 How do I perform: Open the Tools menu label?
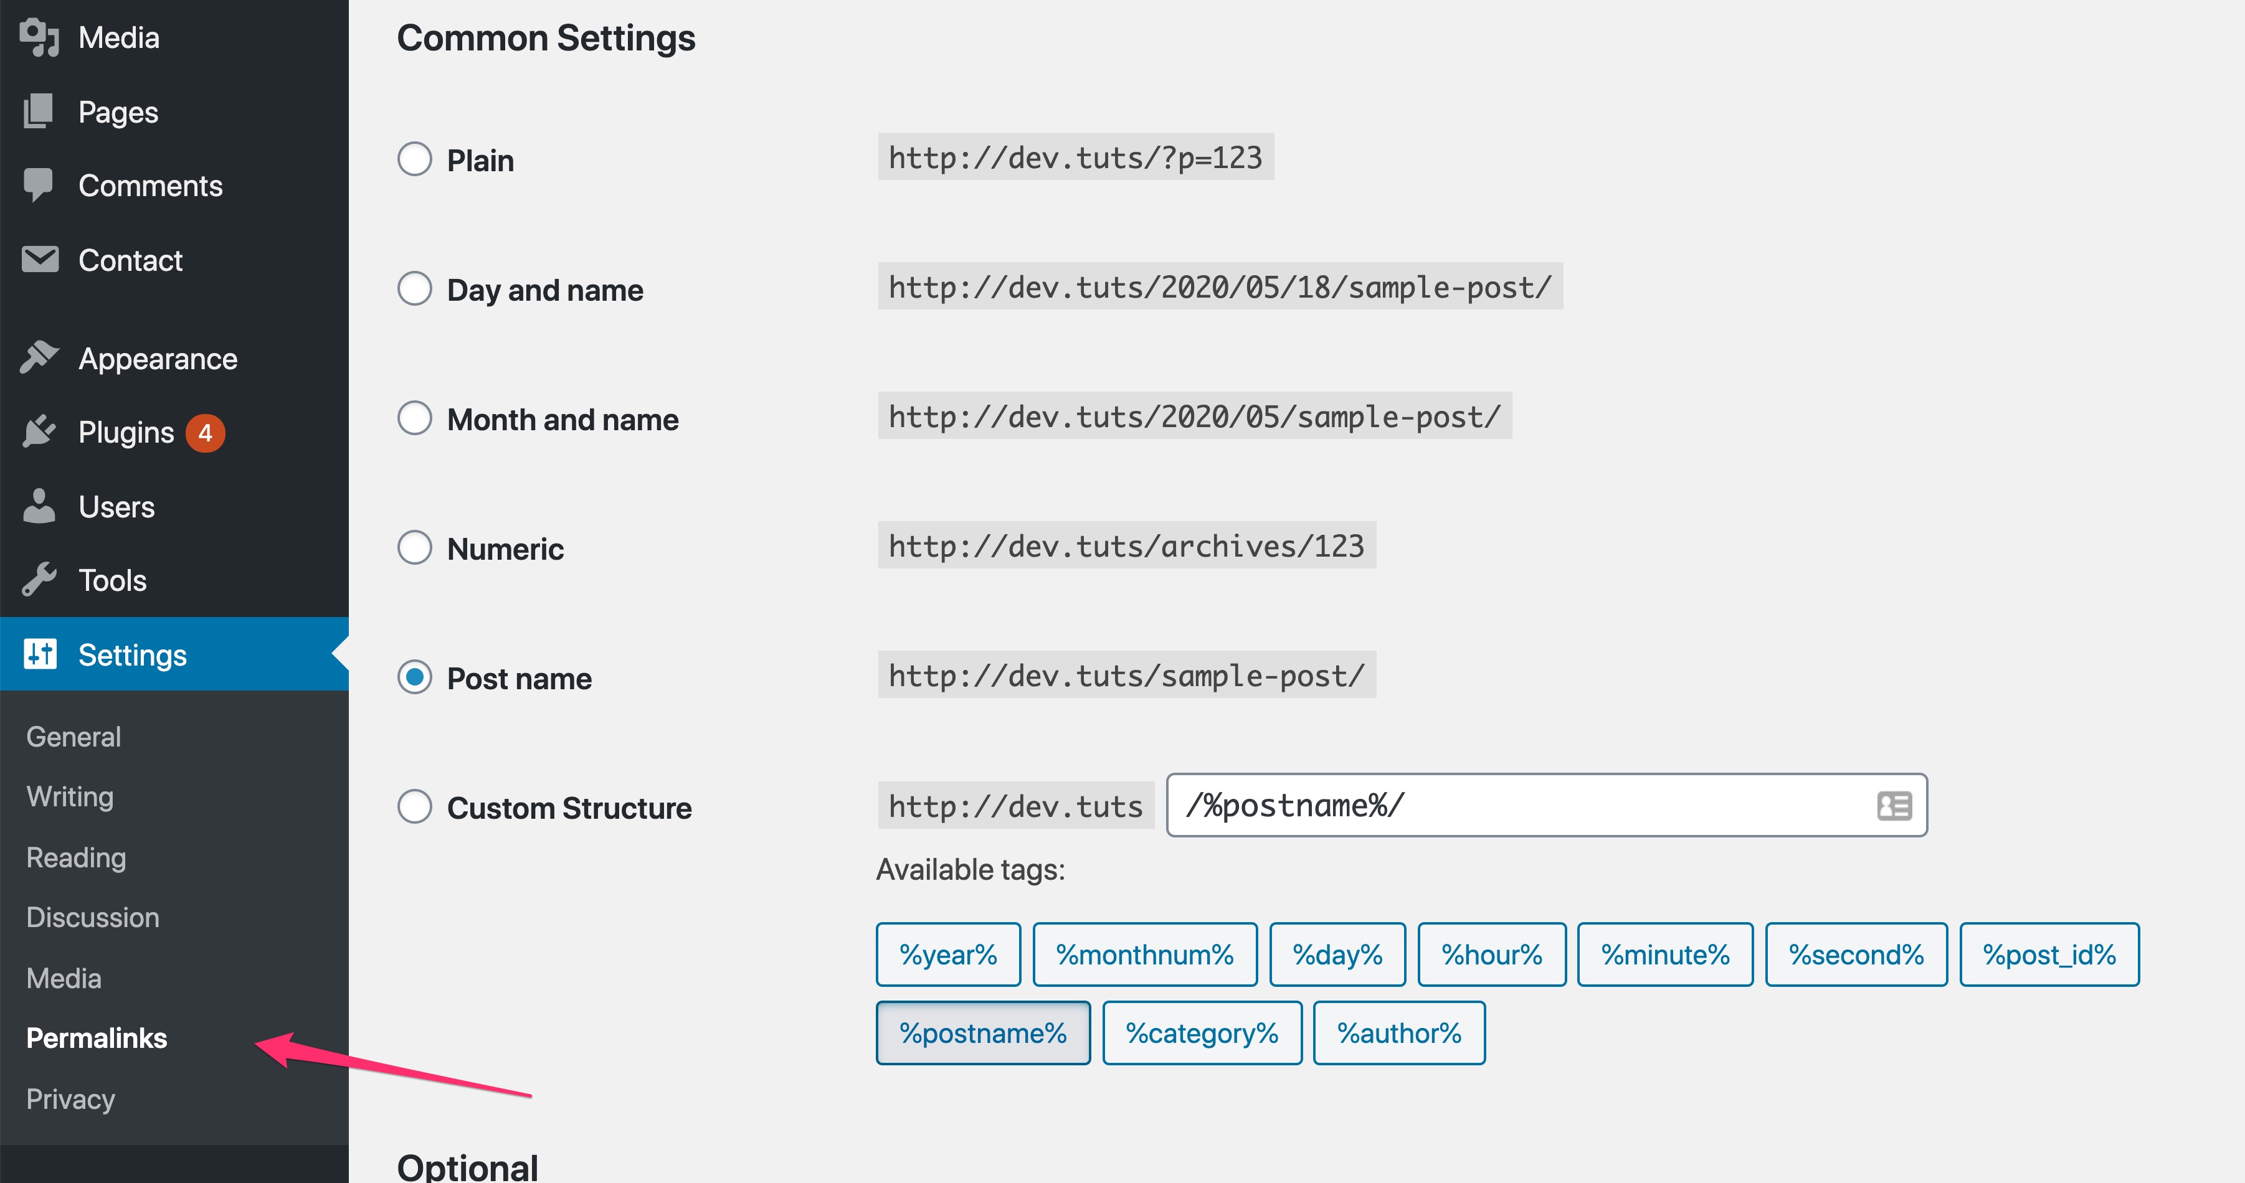click(x=112, y=580)
